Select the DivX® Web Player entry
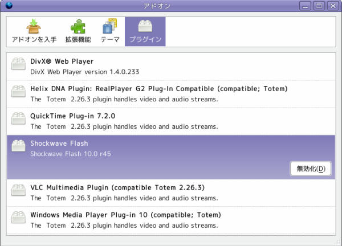Screen dimensions: 342x246 point(171,67)
